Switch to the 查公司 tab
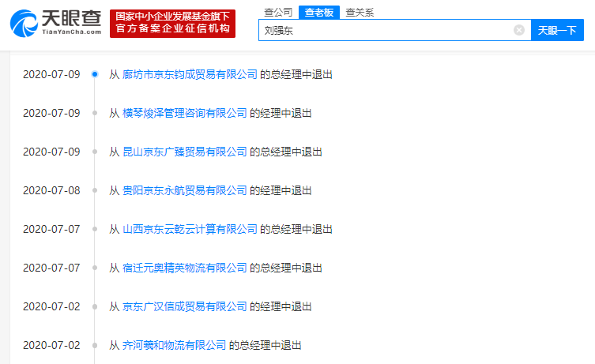This screenshot has width=595, height=364. [278, 13]
